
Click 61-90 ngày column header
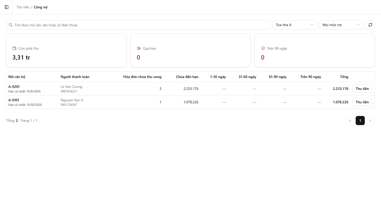278,77
